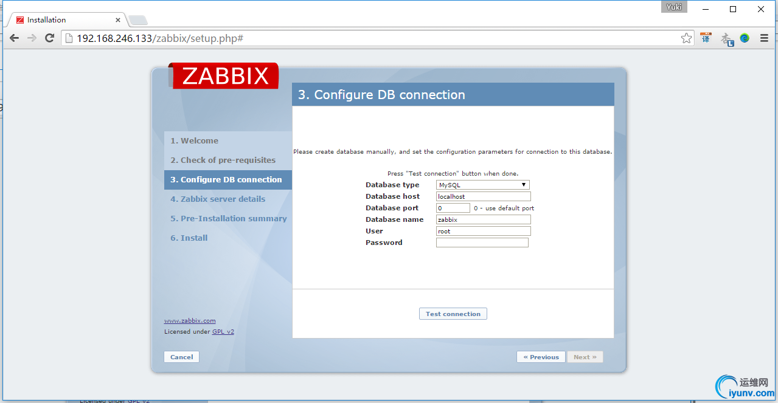Click the ZABBIX logo
Image resolution: width=778 pixels, height=403 pixels.
pos(225,76)
